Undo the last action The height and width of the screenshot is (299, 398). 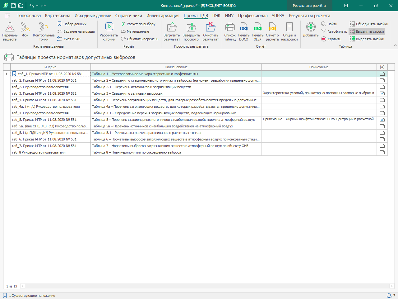click(31, 6)
